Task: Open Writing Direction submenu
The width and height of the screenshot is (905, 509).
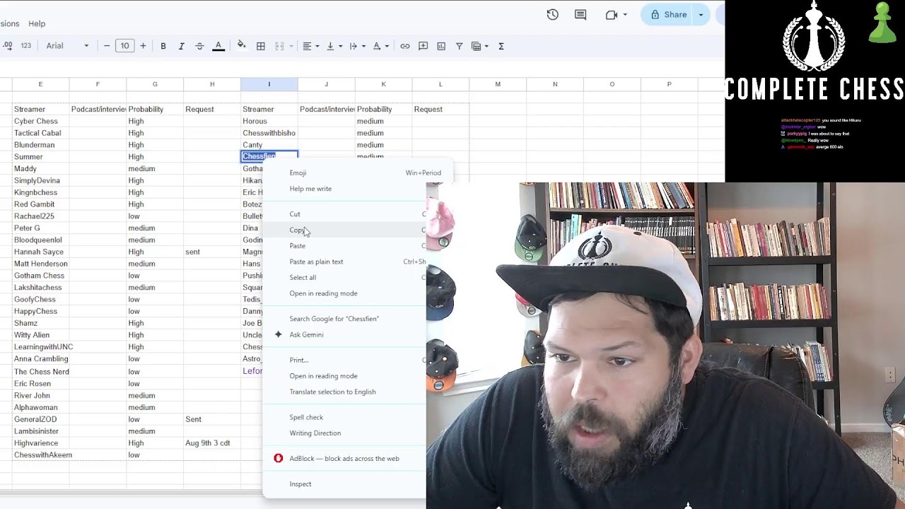Action: tap(315, 433)
